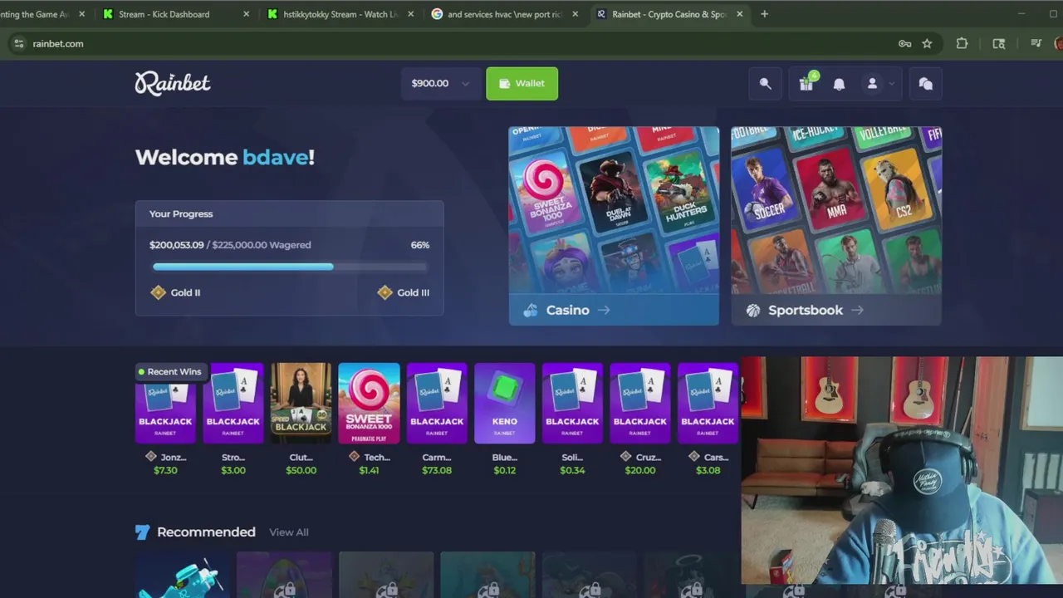Click the $200,053.09 wagered amount
Screen dimensions: 1063x598
[176, 245]
